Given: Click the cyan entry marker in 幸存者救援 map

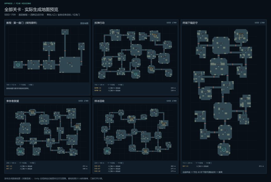Looking at the screenshot, I should point(20,151).
